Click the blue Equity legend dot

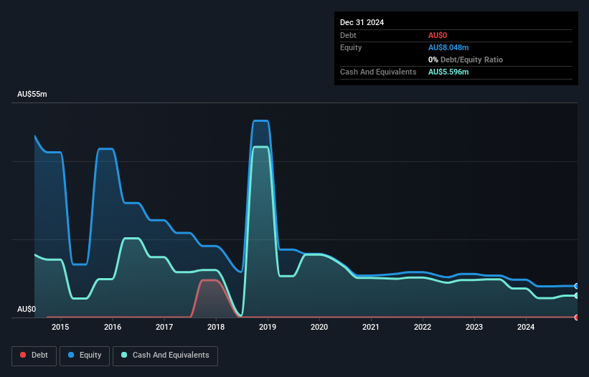click(71, 355)
